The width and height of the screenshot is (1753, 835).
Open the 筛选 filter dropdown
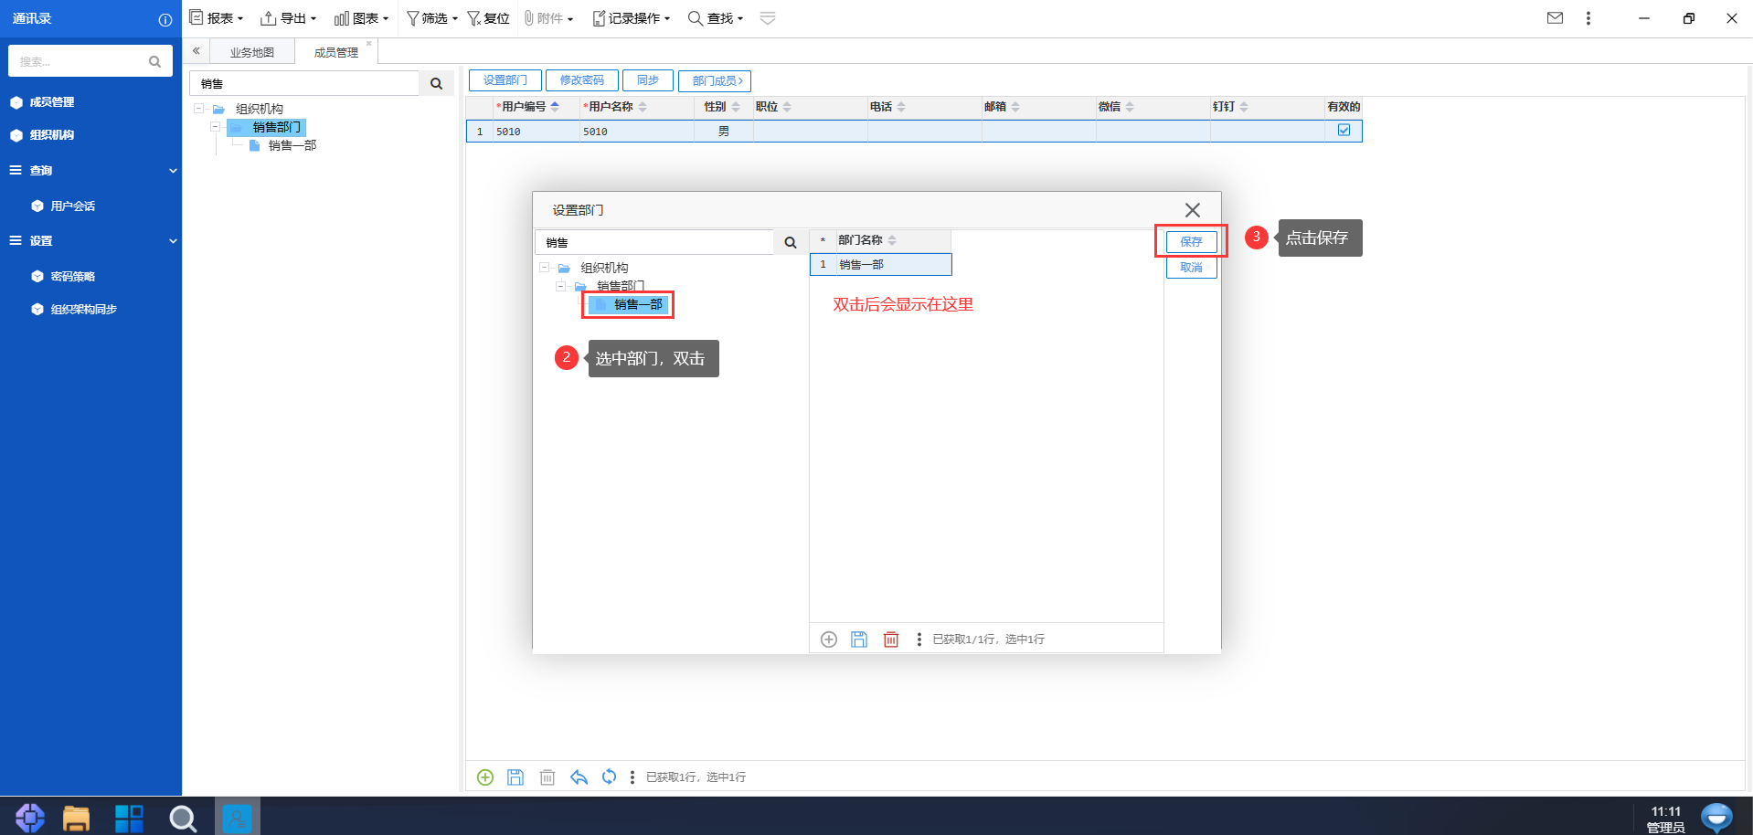click(x=432, y=18)
